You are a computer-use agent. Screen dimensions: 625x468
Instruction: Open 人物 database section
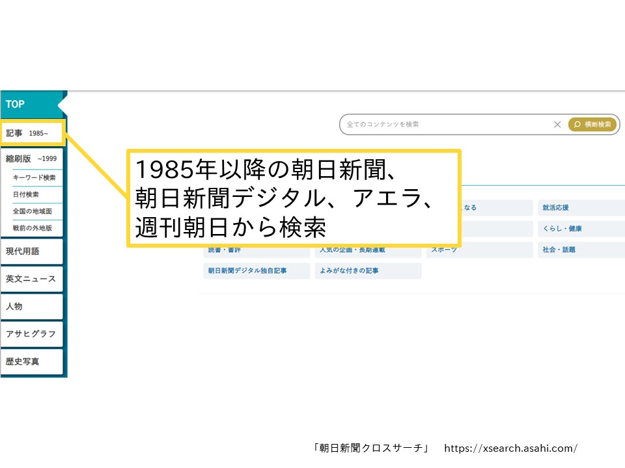click(x=32, y=306)
